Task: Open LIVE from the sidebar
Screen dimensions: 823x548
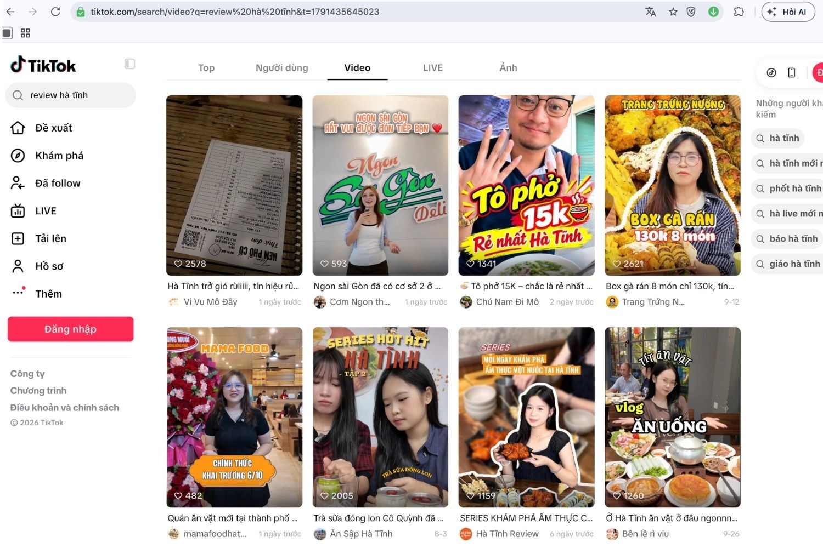Action: click(46, 211)
